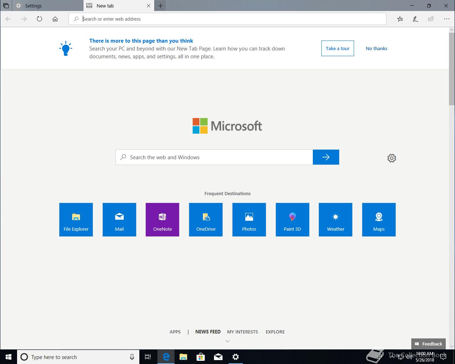The image size is (455, 364).
Task: Launch the OneNote tile
Action: point(162,220)
